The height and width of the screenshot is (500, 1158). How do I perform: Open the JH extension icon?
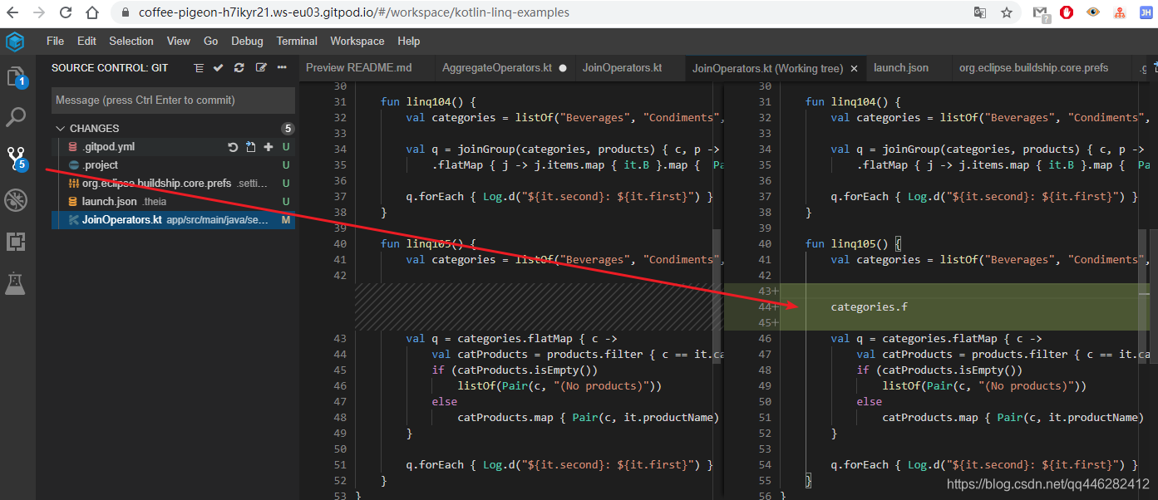pos(1145,12)
